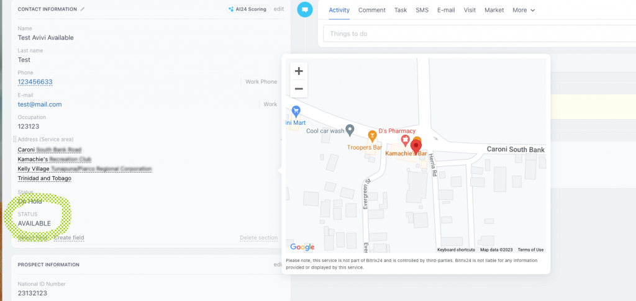Open the AI24 Scoring badge

click(x=248, y=9)
